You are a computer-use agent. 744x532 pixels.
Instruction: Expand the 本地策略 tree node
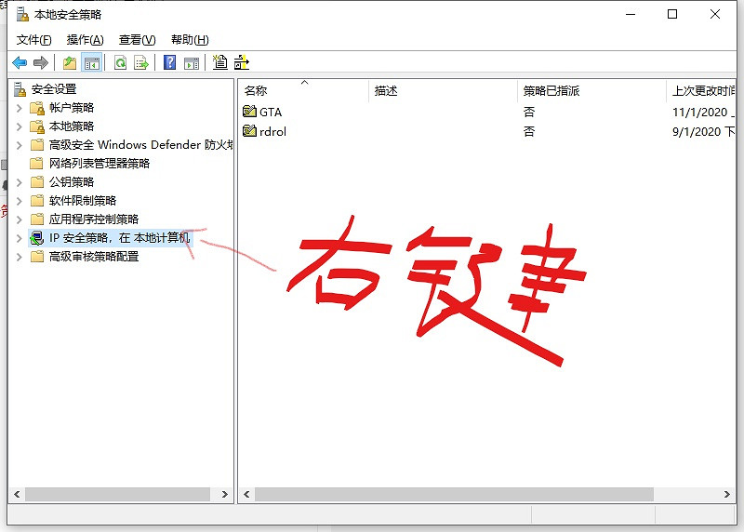(x=20, y=126)
